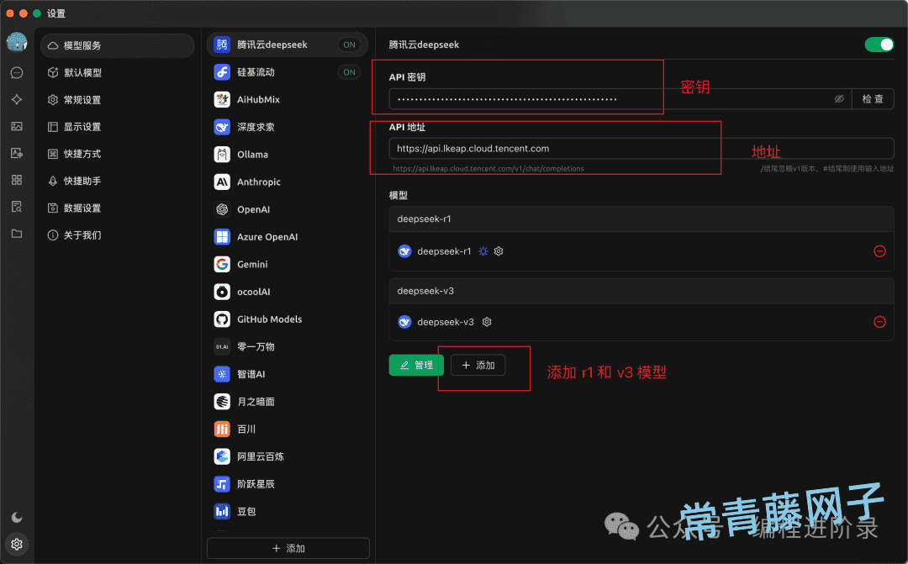Open settings for deepseek-r1 model
This screenshot has height=564, width=908.
click(499, 251)
